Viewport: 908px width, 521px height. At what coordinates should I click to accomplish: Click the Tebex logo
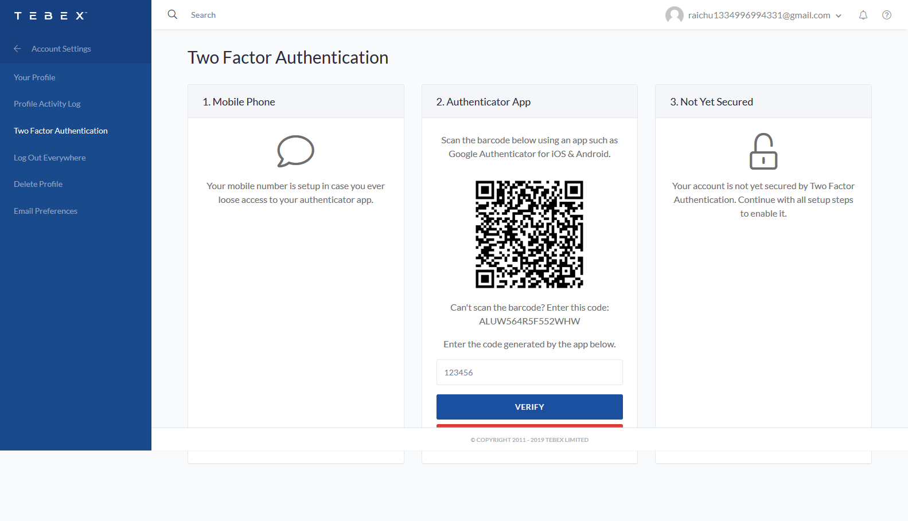coord(50,15)
